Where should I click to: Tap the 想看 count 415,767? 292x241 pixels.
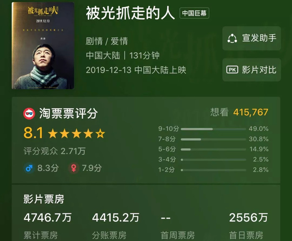click(251, 112)
